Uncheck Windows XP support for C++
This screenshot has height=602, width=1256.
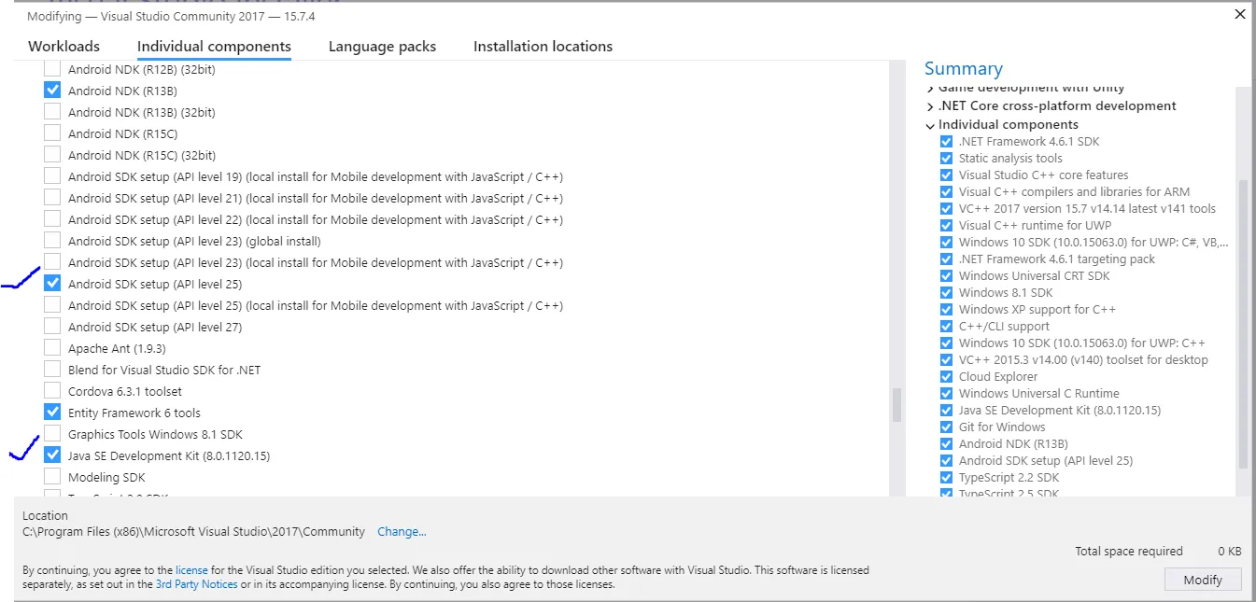(x=946, y=310)
